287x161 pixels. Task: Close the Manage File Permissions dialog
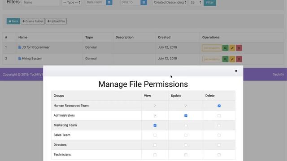coord(236,71)
